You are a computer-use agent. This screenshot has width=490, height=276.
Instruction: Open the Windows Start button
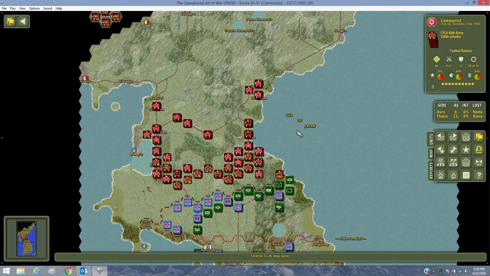click(6, 271)
